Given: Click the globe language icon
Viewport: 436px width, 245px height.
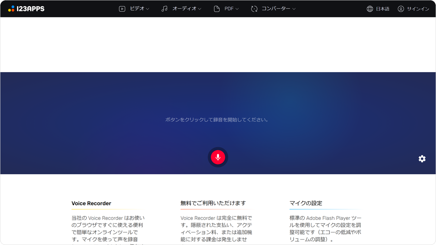Looking at the screenshot, I should click(x=370, y=9).
